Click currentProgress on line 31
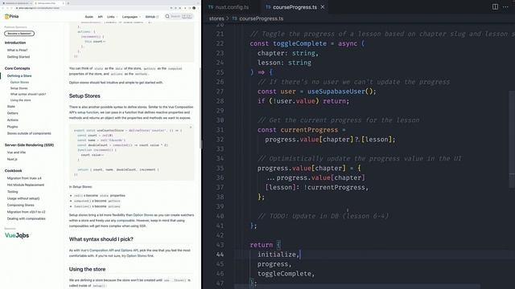This screenshot has width=515, height=289. point(309,130)
